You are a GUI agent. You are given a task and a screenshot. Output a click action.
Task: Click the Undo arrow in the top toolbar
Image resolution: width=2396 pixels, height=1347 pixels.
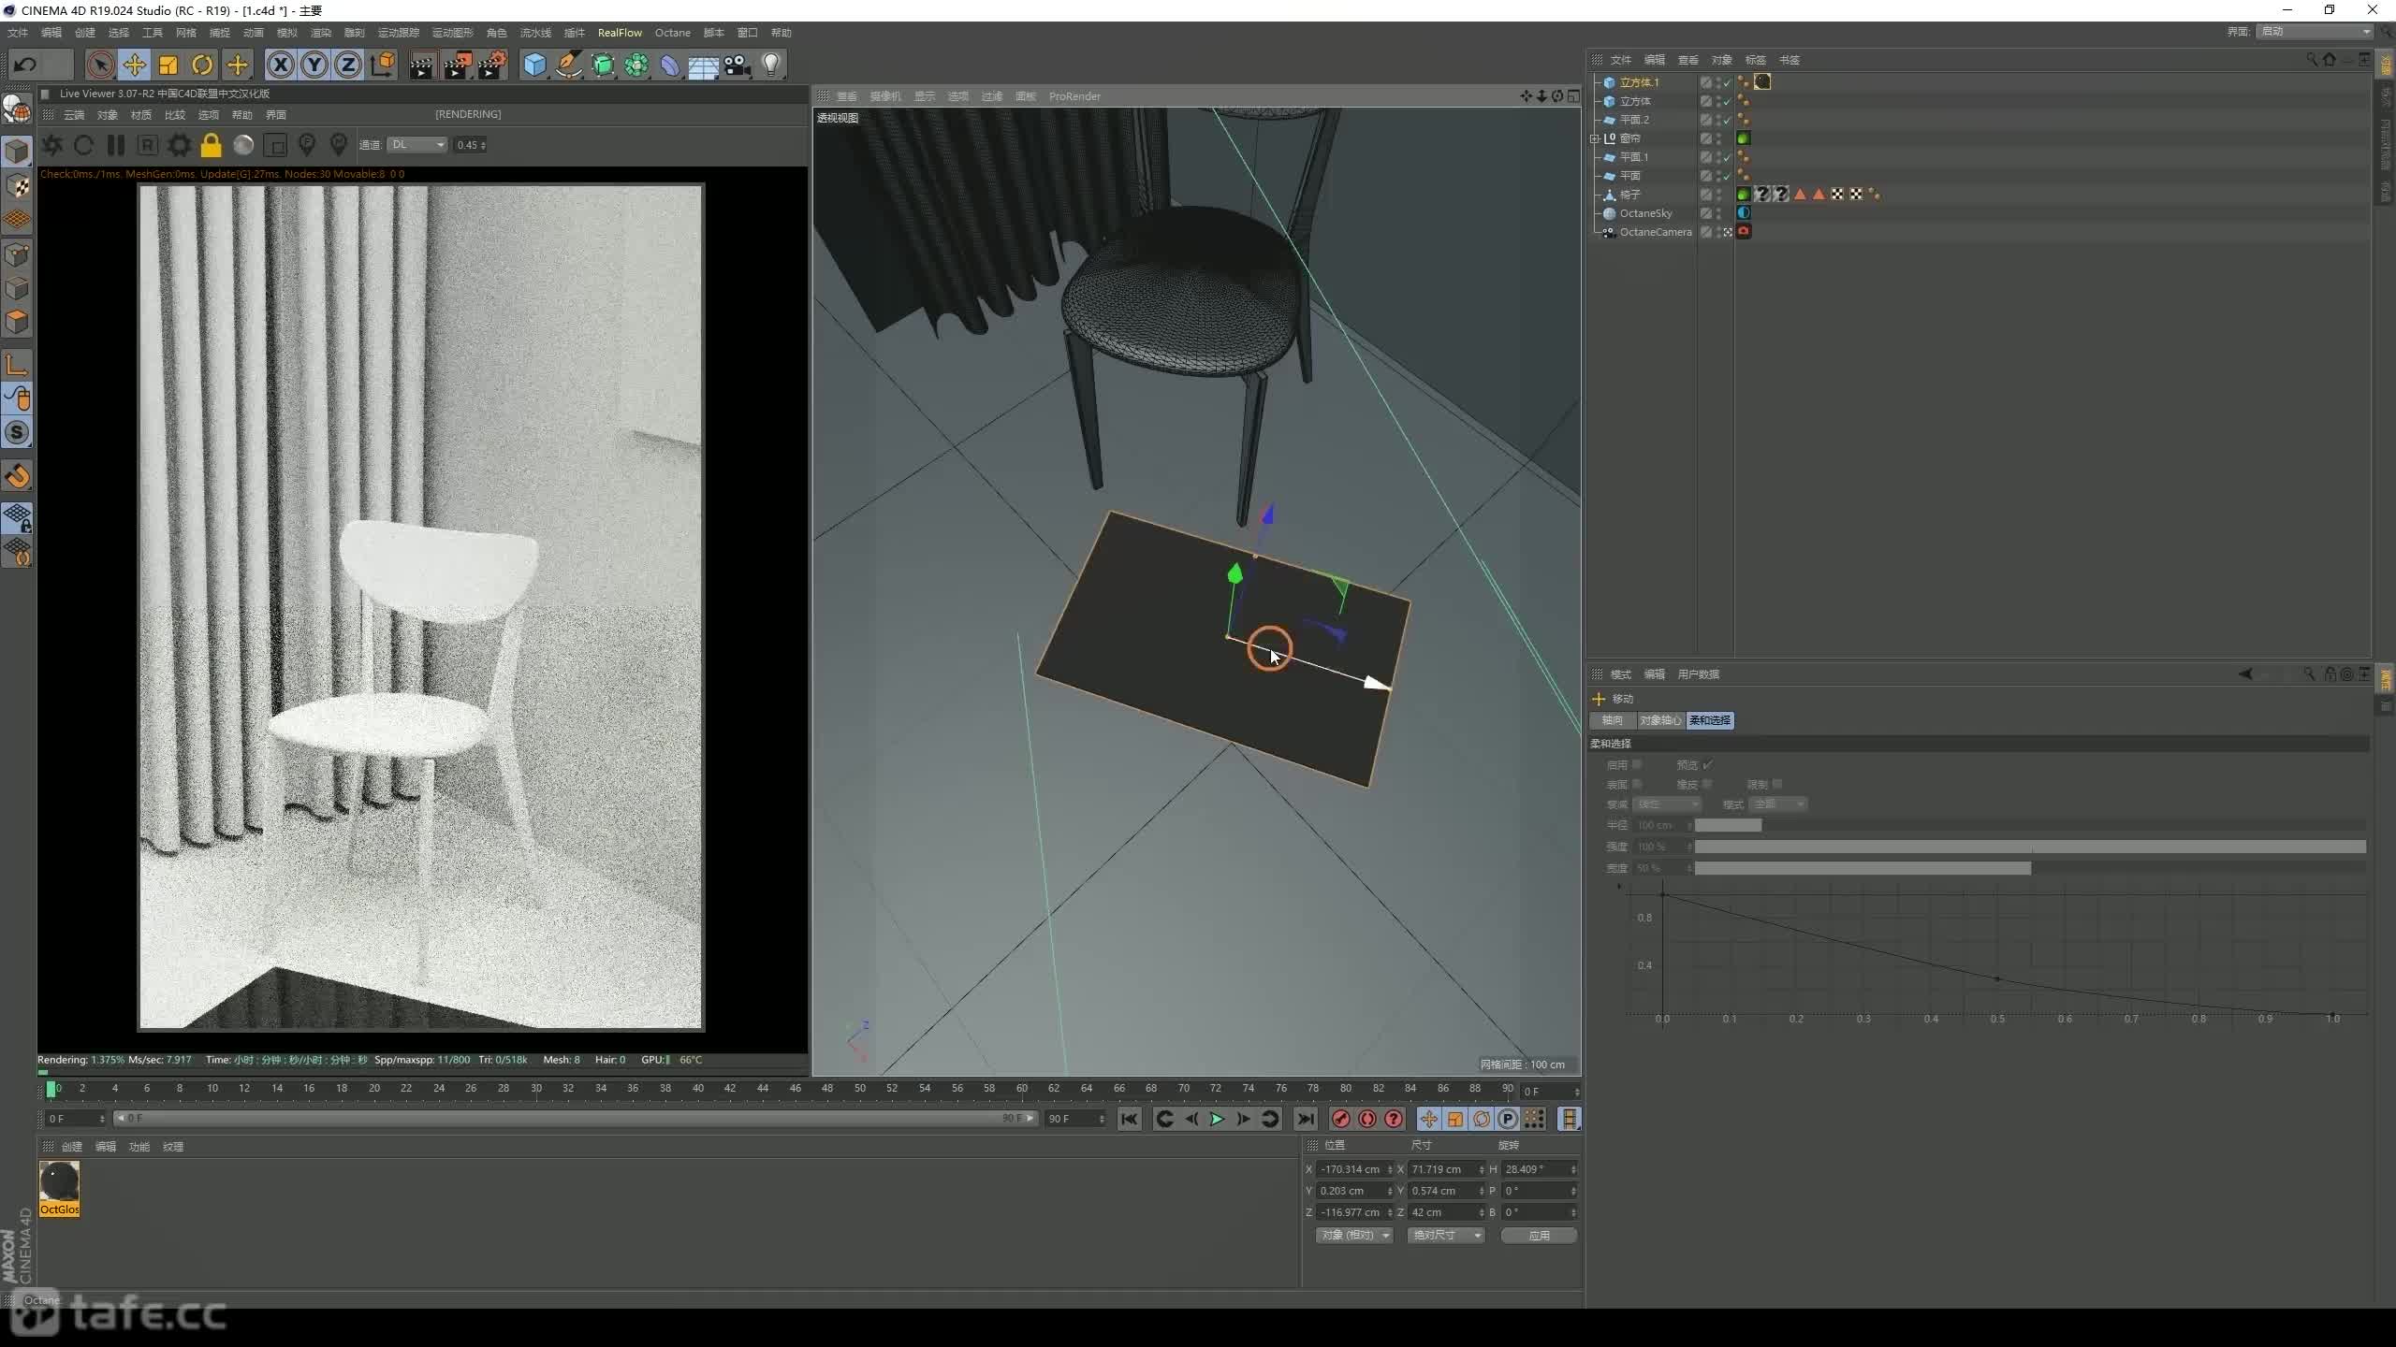pyautogui.click(x=25, y=65)
